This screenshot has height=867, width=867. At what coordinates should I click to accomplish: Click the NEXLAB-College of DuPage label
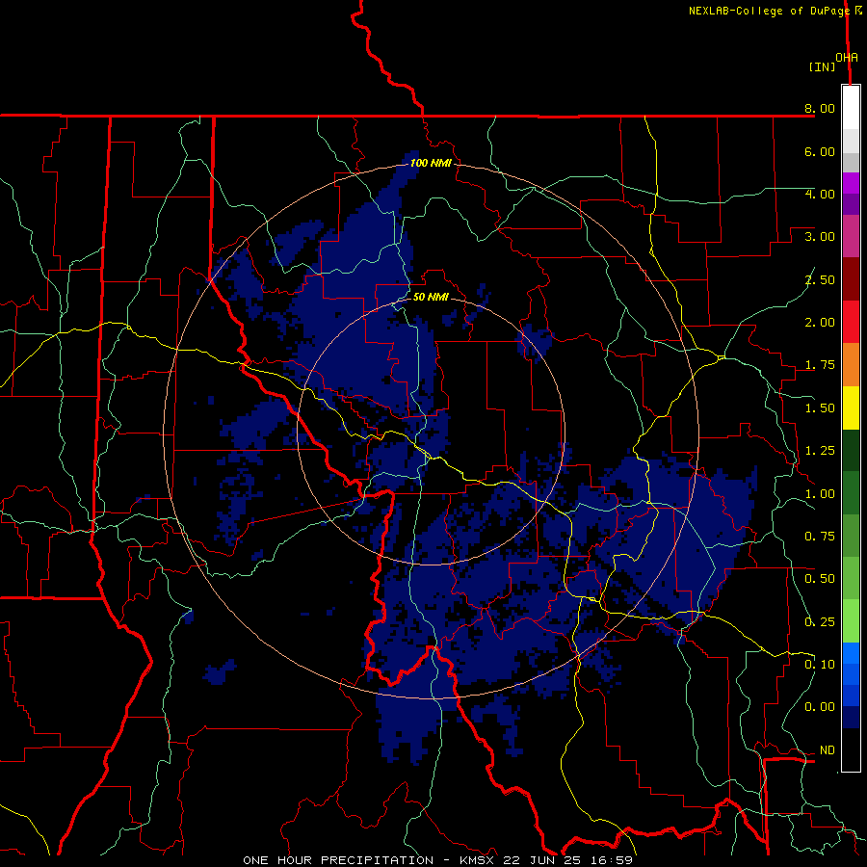coord(770,11)
